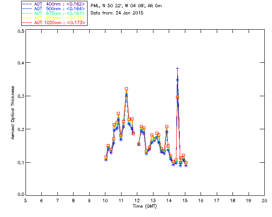This screenshot has height=217, width=272.
Task: Click the AOT 1020nm legend entry
Action: (x=54, y=22)
